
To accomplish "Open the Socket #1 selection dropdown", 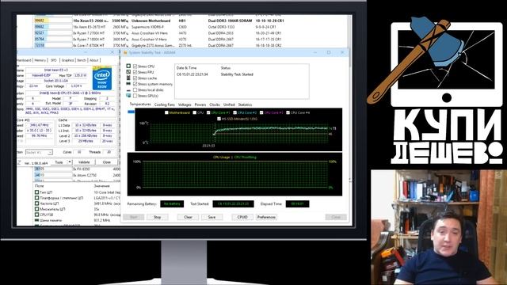I will (x=39, y=152).
